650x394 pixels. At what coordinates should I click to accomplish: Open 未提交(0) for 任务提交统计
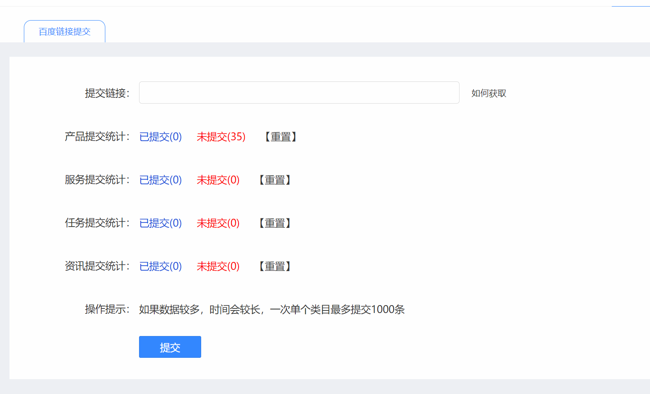tap(218, 223)
